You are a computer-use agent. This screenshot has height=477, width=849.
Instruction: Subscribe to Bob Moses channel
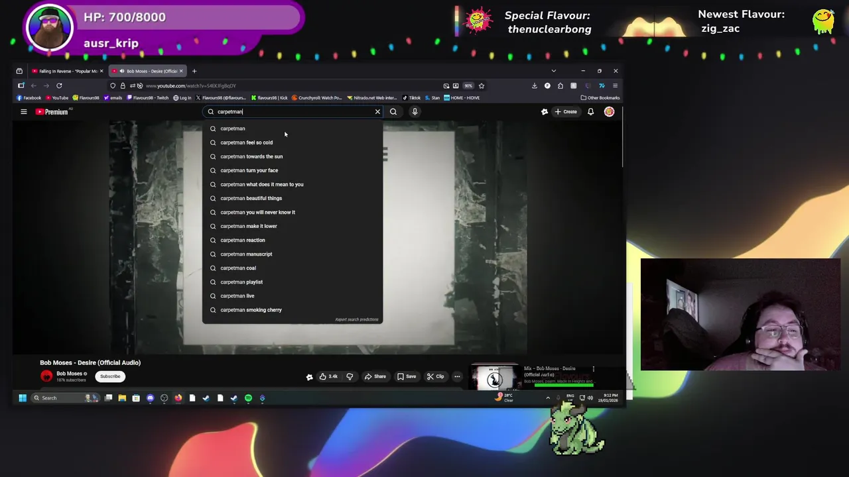(110, 376)
